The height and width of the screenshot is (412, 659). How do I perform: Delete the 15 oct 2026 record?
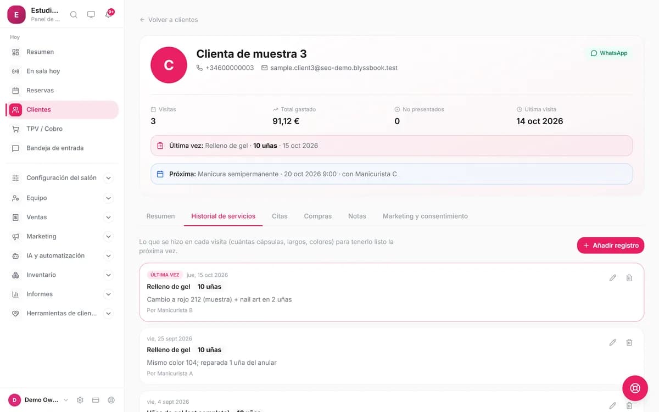tap(629, 278)
